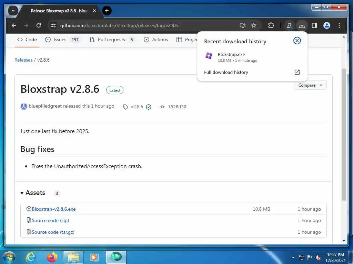The width and height of the screenshot is (353, 264).
Task: Click the muted volume tray icon
Action: tap(318, 257)
